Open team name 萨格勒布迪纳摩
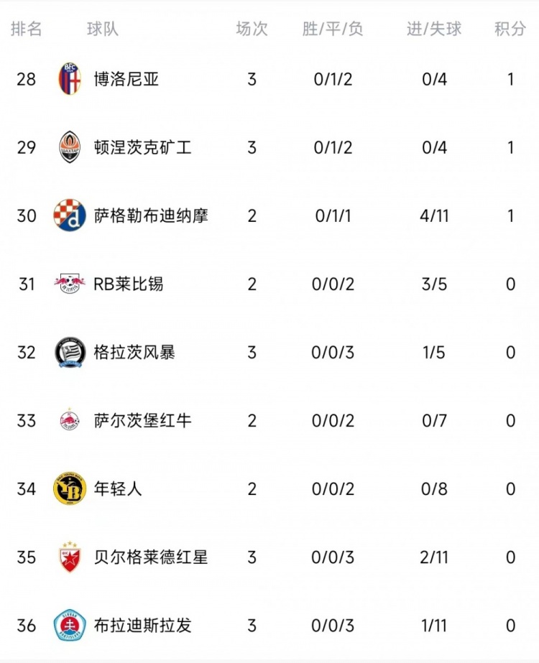The width and height of the screenshot is (539, 663). pyautogui.click(x=151, y=215)
